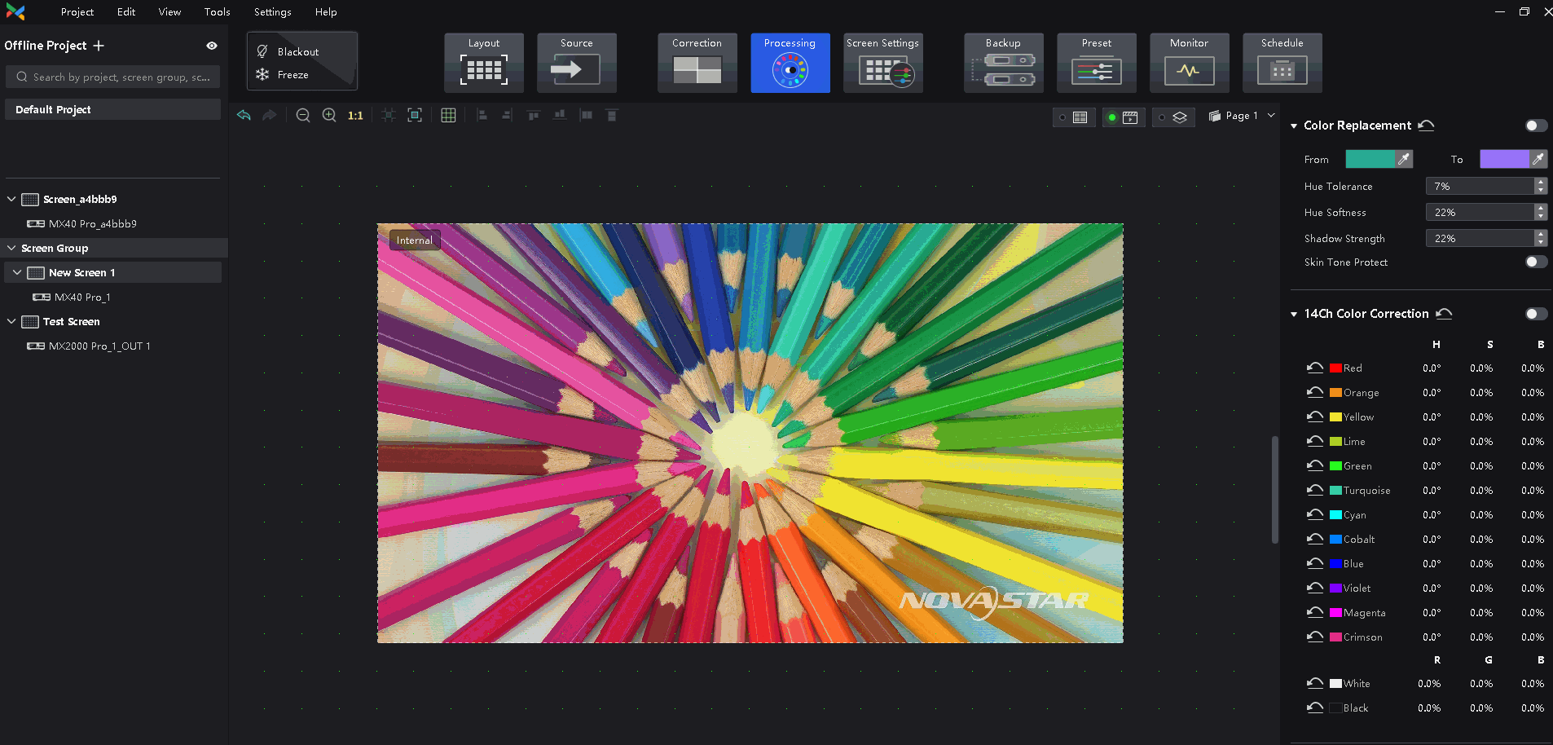Enable the 14Ch Color Correction switch

tap(1536, 314)
